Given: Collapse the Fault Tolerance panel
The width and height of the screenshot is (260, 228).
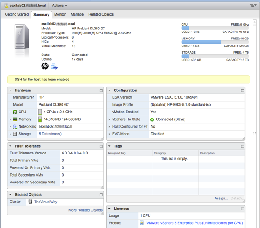Looking at the screenshot, I should tap(10, 146).
